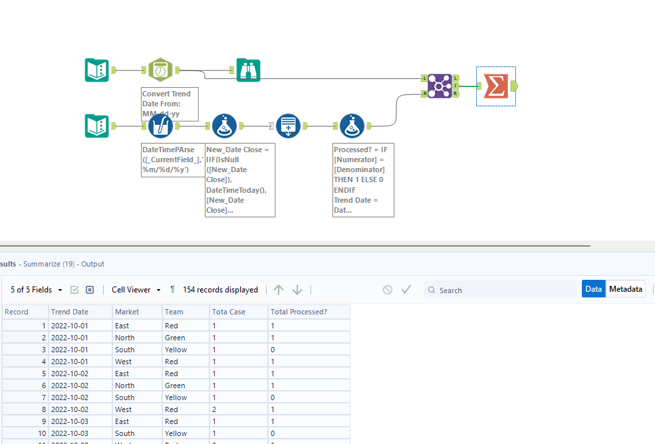Switch to the Metadata view
The width and height of the screenshot is (655, 444).
point(625,288)
